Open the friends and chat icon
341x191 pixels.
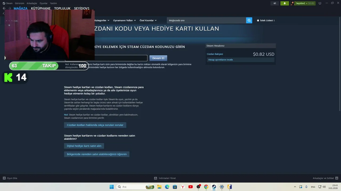[337, 178]
